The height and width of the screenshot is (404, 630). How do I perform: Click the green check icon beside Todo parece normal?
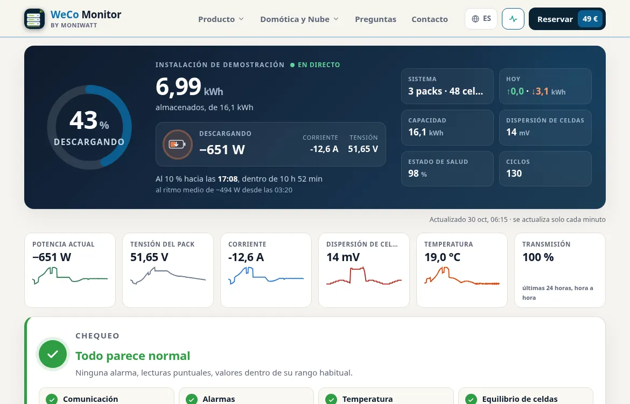[53, 354]
